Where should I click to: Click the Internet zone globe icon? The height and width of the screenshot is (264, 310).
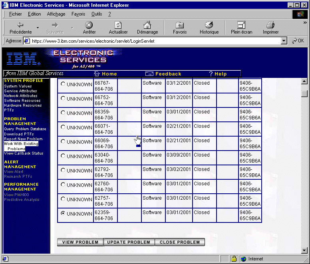tap(244, 259)
